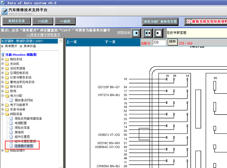Expand the 自动变速箱 tree node
Viewport: 227px width, 168px height.
(x=2, y=68)
